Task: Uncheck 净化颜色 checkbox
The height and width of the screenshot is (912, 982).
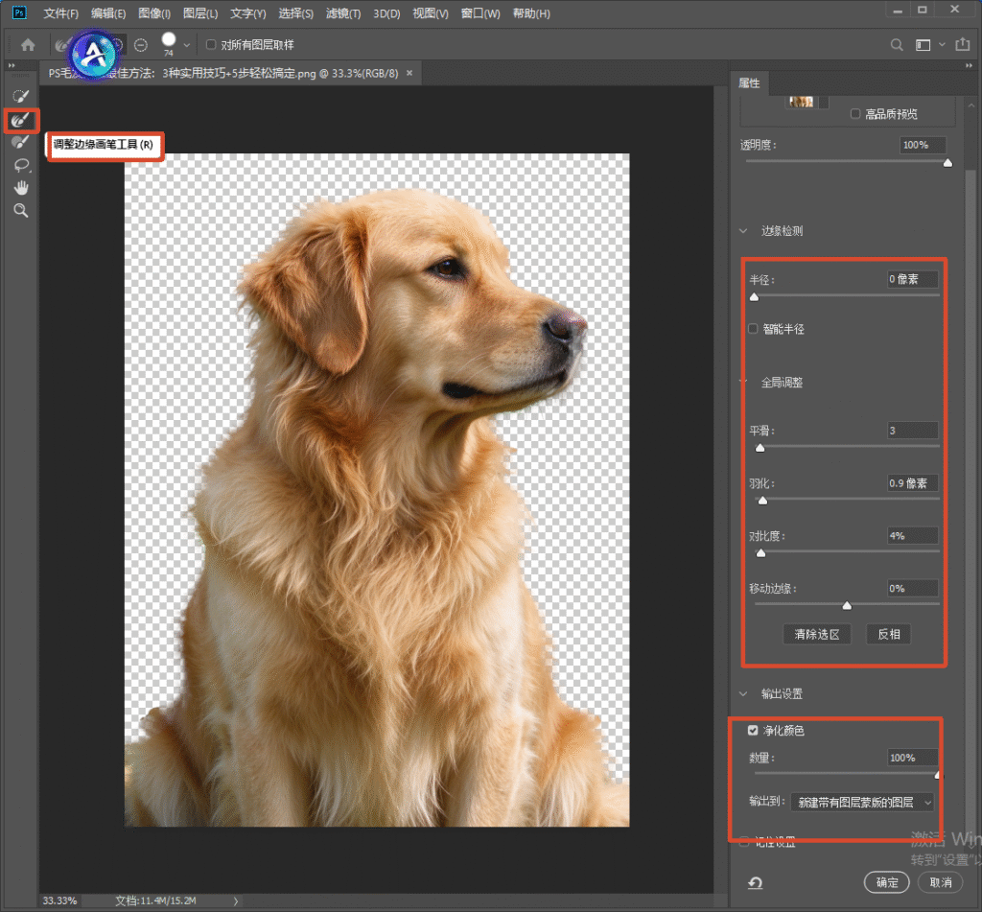Action: pos(754,731)
